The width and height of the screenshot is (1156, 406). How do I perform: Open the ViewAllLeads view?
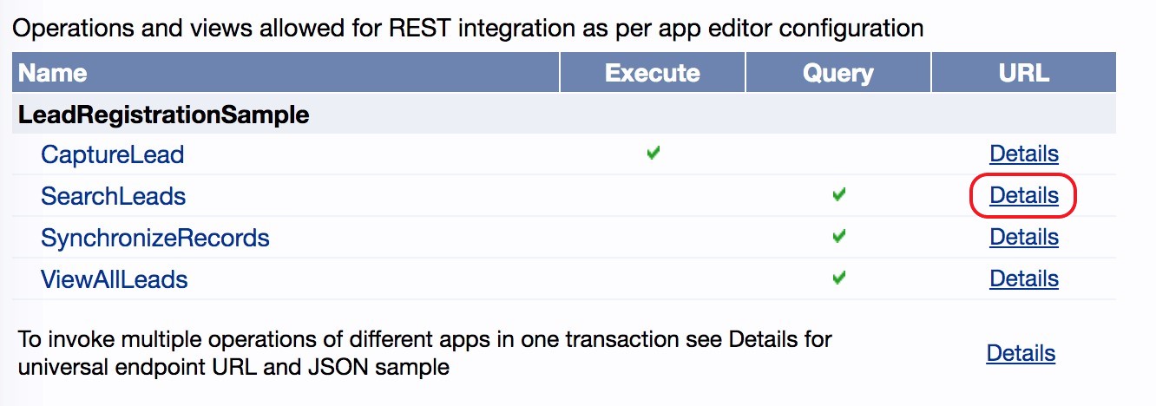click(x=115, y=279)
